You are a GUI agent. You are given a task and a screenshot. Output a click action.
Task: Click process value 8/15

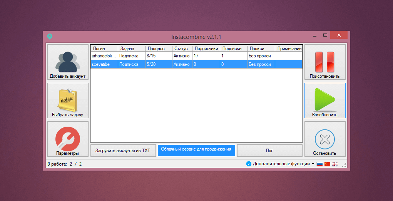(x=151, y=56)
